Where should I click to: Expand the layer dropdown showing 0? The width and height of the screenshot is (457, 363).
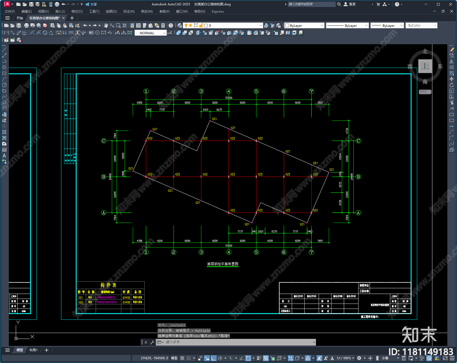pyautogui.click(x=234, y=25)
